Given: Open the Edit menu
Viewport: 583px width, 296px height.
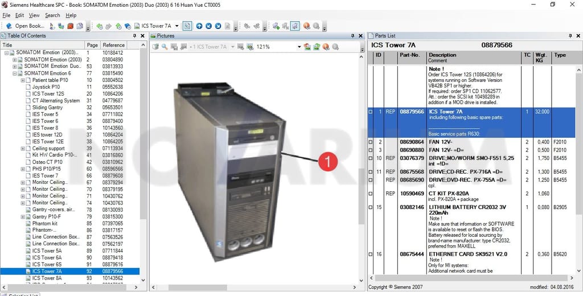Looking at the screenshot, I should coord(20,15).
